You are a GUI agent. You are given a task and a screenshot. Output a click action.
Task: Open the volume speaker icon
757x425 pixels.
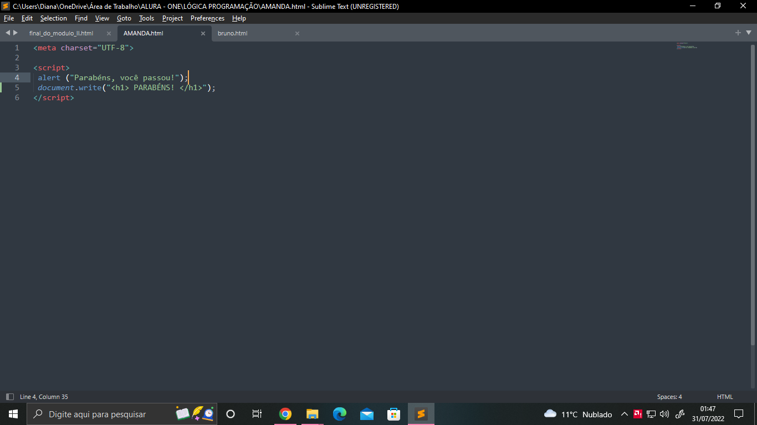[664, 414]
